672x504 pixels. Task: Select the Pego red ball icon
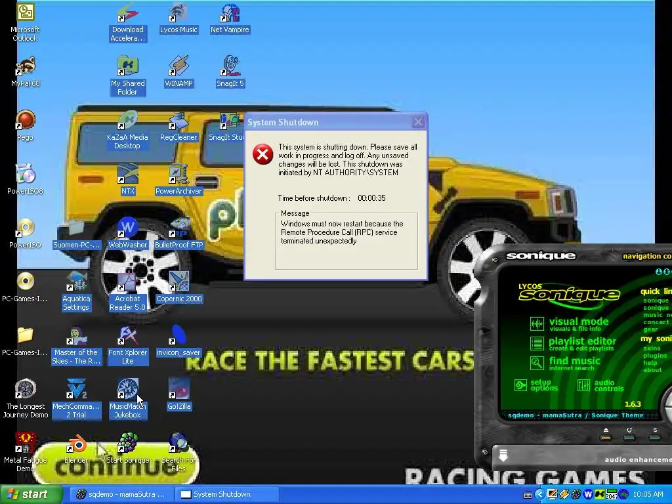26,120
